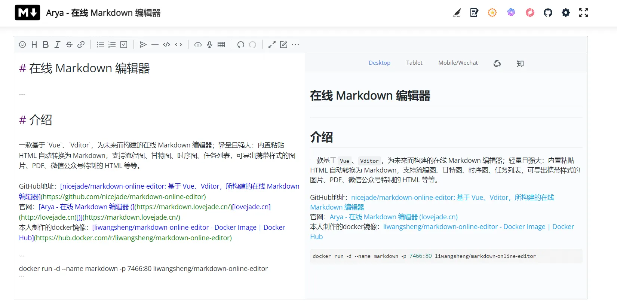This screenshot has width=617, height=308.
Task: Insert inline code
Action: (x=178, y=45)
